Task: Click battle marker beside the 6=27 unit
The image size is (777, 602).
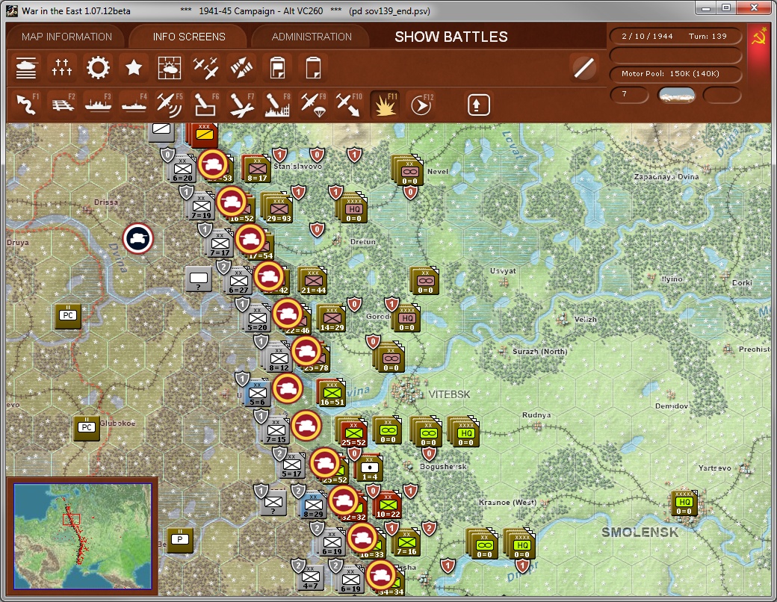Action: tap(269, 276)
